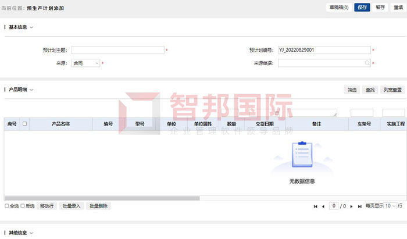Jump to last page arrow
The image size is (407, 239).
(x=360, y=206)
